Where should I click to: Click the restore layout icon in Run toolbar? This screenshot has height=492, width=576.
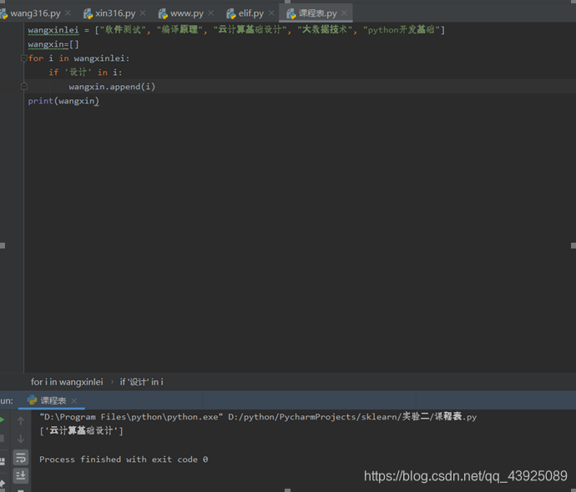[2, 461]
